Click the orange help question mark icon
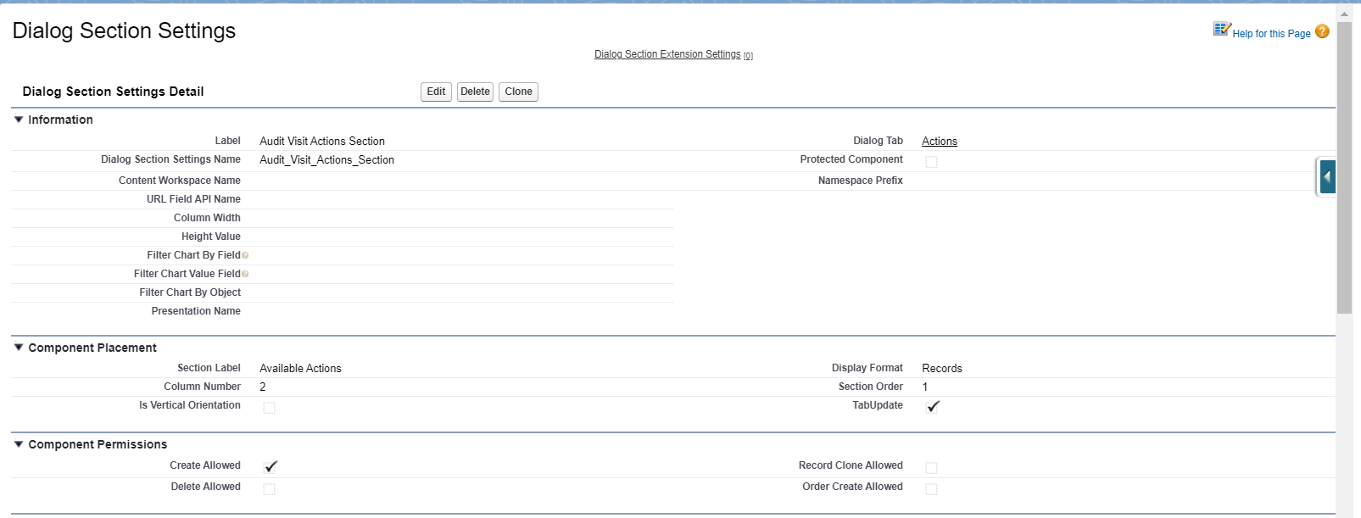The width and height of the screenshot is (1361, 518). point(1322,31)
